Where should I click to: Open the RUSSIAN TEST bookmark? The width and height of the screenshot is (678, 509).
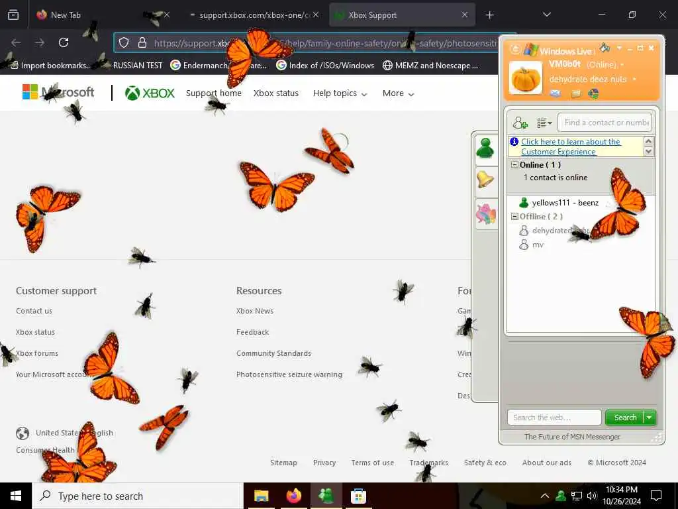pyautogui.click(x=138, y=66)
